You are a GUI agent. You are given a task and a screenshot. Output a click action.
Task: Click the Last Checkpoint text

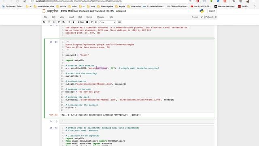[94, 11]
